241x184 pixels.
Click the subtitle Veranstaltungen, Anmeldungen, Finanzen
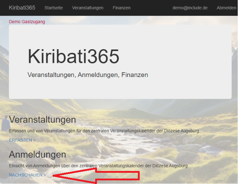pos(88,75)
